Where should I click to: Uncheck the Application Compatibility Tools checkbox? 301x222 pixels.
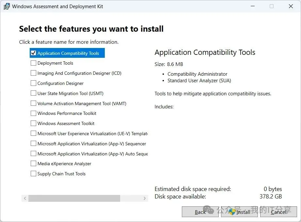(33, 53)
